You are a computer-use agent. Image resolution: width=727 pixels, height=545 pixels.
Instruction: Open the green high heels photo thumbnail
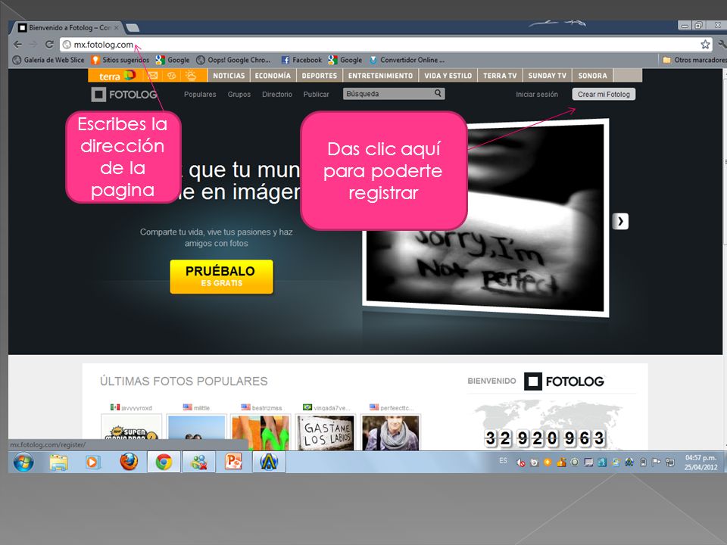[260, 433]
